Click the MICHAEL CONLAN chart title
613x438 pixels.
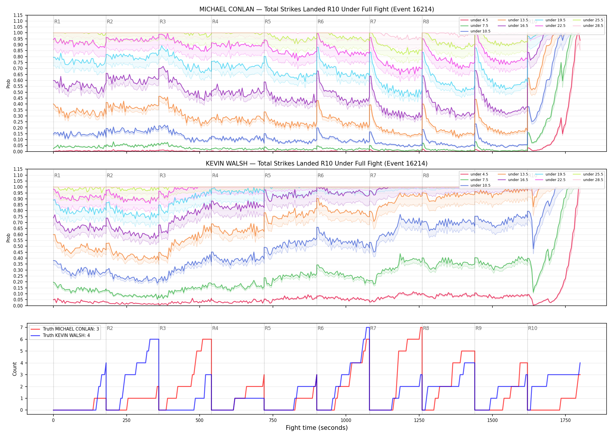point(316,9)
